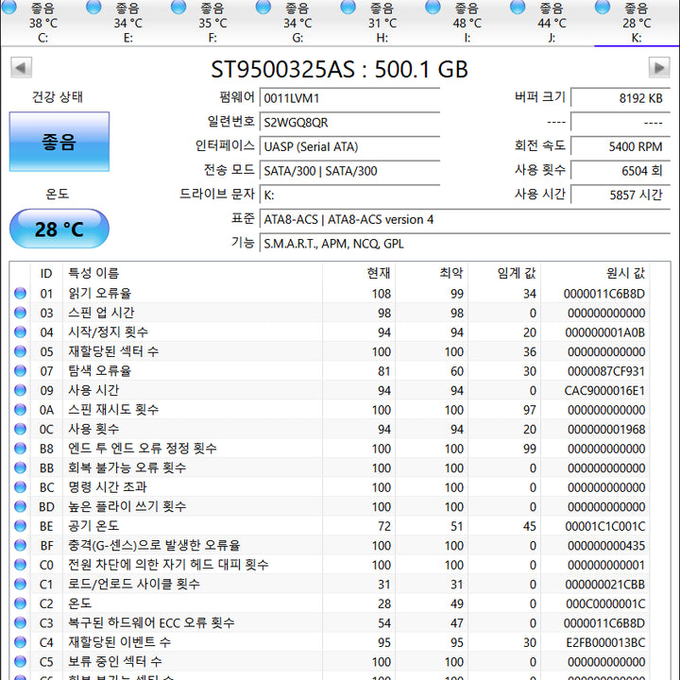Click status icon for BC 명령 시간 초과
Viewport: 680px width, 680px height.
pos(21,487)
